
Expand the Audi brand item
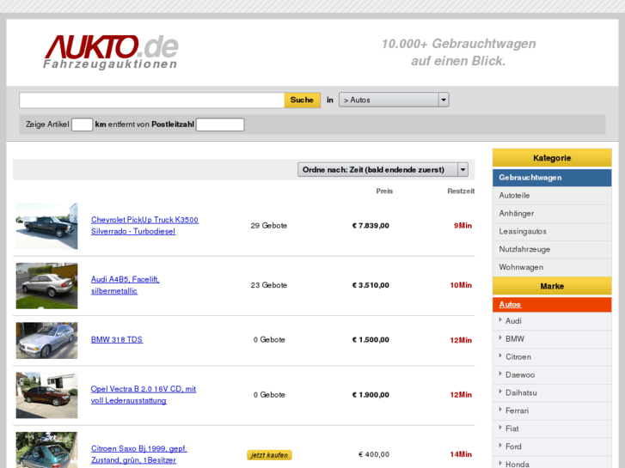click(552, 321)
